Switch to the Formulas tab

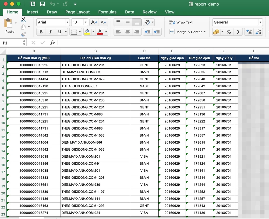107,12
